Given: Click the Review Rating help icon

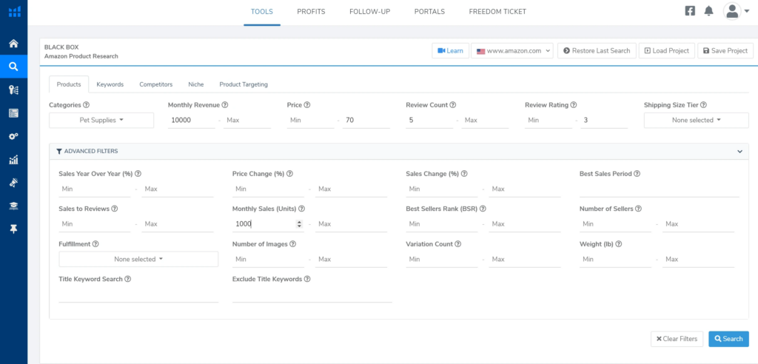Looking at the screenshot, I should coord(574,105).
